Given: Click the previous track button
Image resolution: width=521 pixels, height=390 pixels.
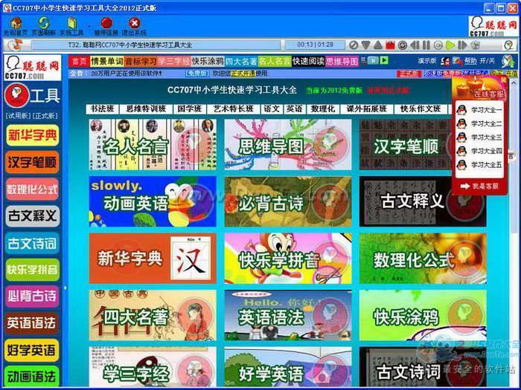Looking at the screenshot, I should (x=415, y=45).
